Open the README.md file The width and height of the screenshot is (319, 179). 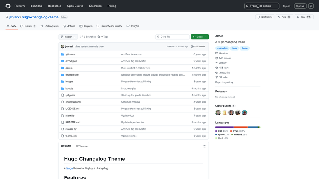point(73,123)
